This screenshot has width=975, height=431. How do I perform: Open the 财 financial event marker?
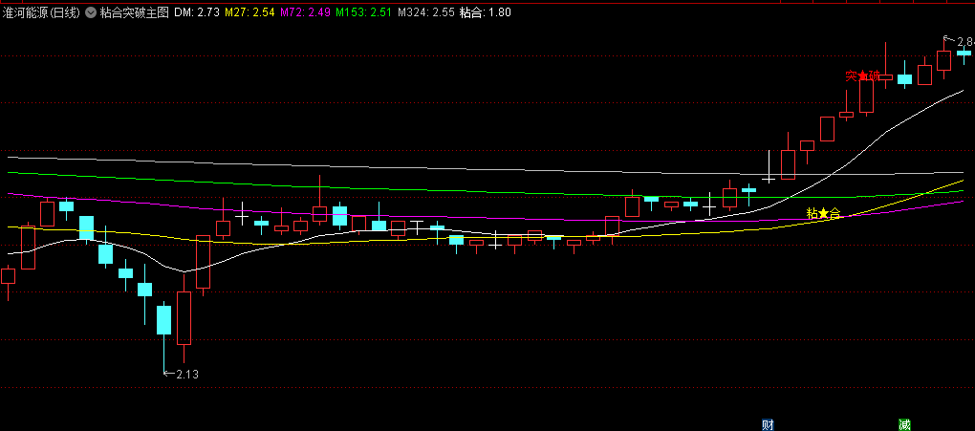768,424
